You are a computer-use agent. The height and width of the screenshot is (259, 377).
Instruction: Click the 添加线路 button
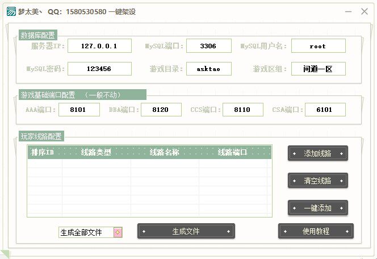[x=317, y=153]
